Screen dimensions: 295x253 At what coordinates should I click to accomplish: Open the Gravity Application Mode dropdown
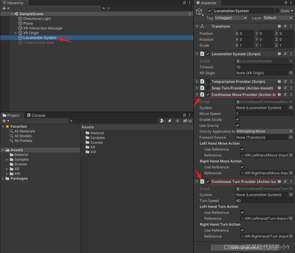click(x=264, y=132)
